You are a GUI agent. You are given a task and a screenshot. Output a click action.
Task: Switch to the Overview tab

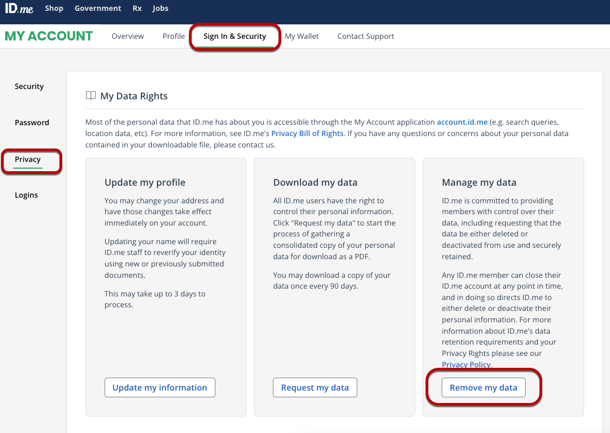click(x=127, y=36)
